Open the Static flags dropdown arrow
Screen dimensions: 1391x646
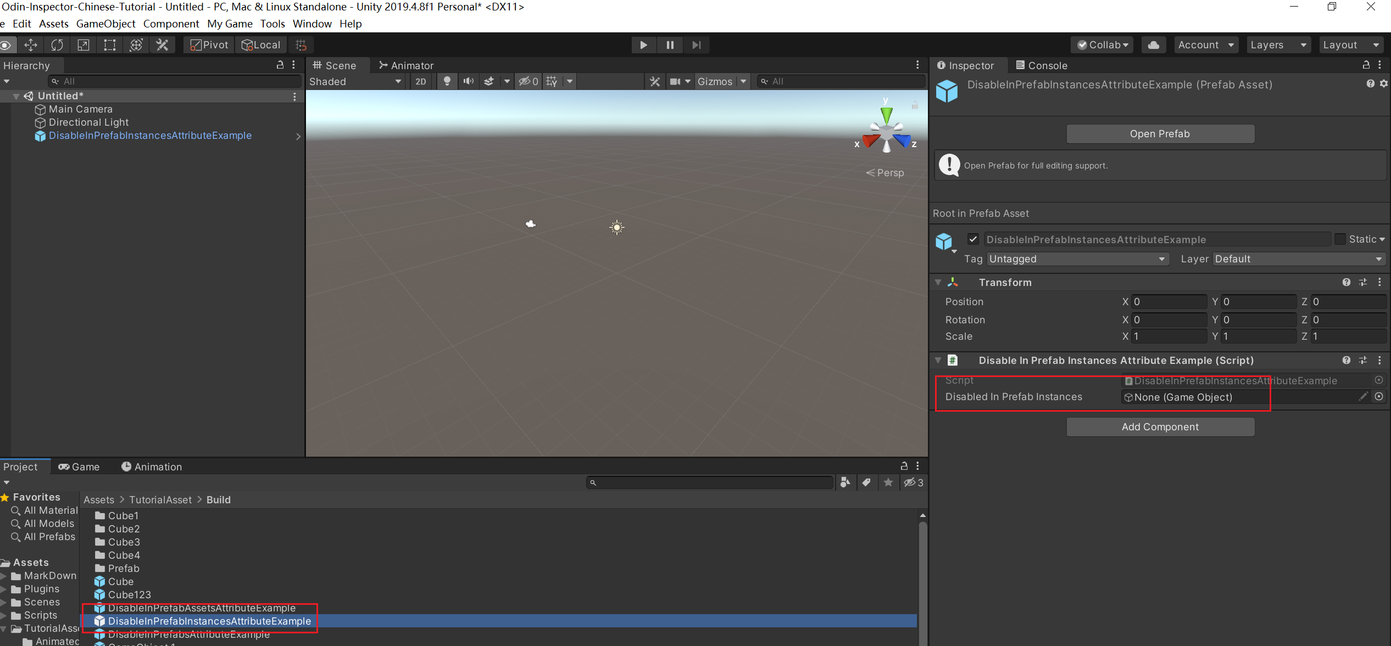click(x=1382, y=239)
